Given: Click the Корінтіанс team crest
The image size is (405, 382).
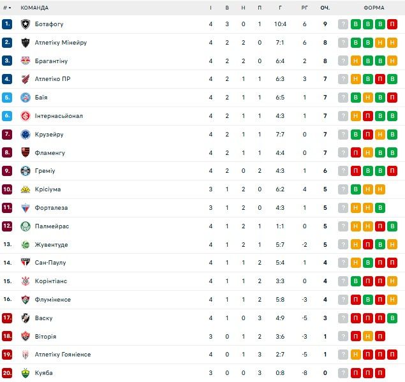Looking at the screenshot, I should click(x=26, y=281).
